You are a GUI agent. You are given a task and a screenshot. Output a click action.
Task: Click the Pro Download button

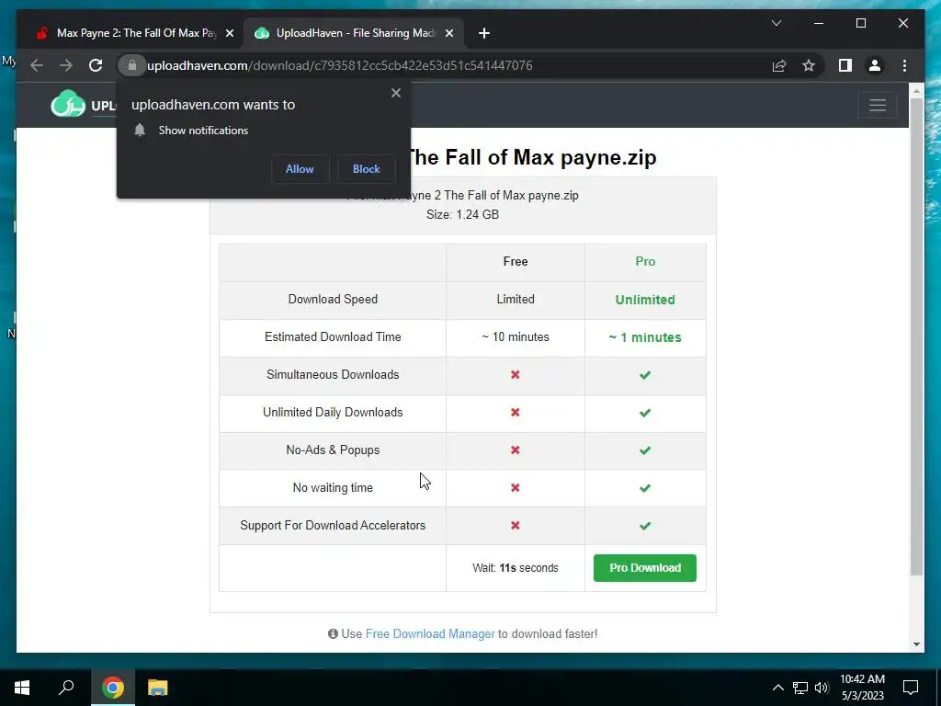[644, 568]
